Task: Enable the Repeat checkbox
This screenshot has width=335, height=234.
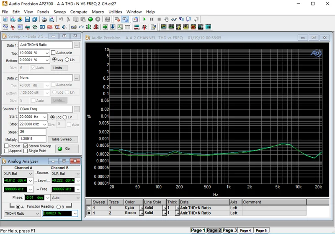Action: (x=6, y=146)
